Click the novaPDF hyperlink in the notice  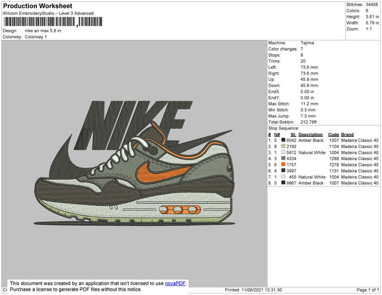tap(176, 284)
